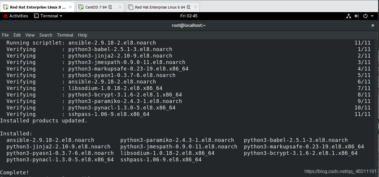Click the Verifying libsodium-1.0.18-2 line
This screenshot has height=177, width=379.
click(188, 88)
